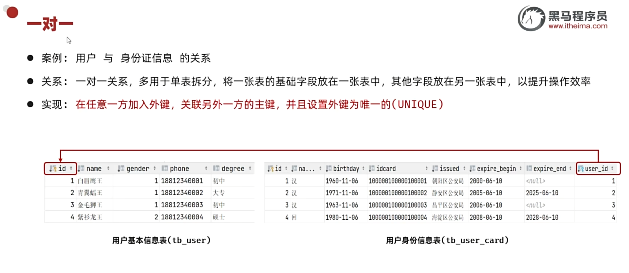Click the foreign key icon beside user_id header

tap(581, 169)
